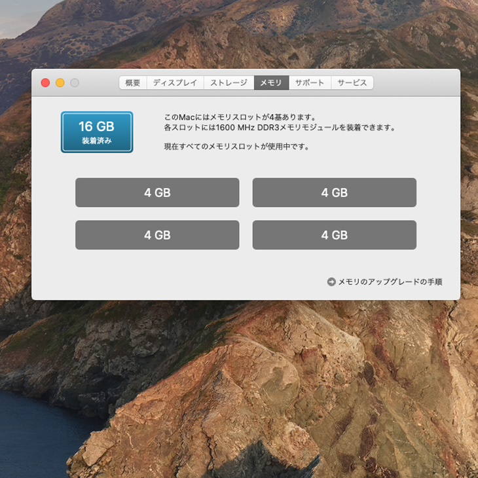Click arrow icon beside memory upgrade link
The height and width of the screenshot is (478, 478).
[331, 282]
